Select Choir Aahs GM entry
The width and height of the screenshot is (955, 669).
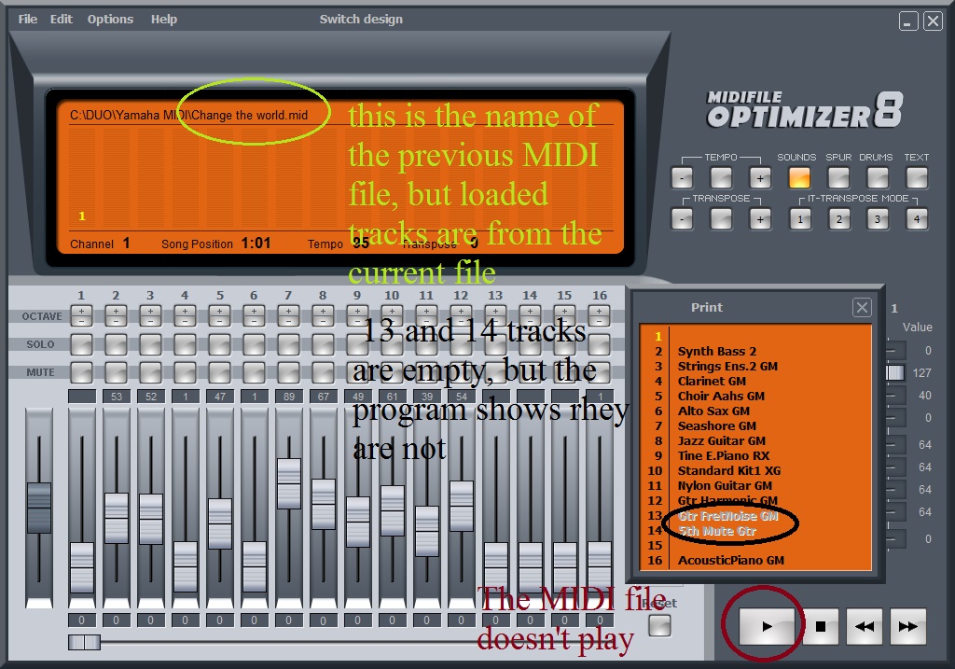pyautogui.click(x=721, y=396)
